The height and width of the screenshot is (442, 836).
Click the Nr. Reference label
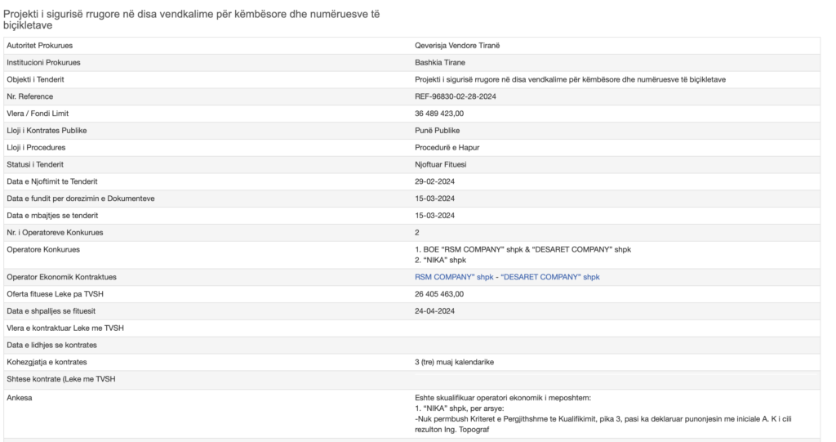coord(30,96)
